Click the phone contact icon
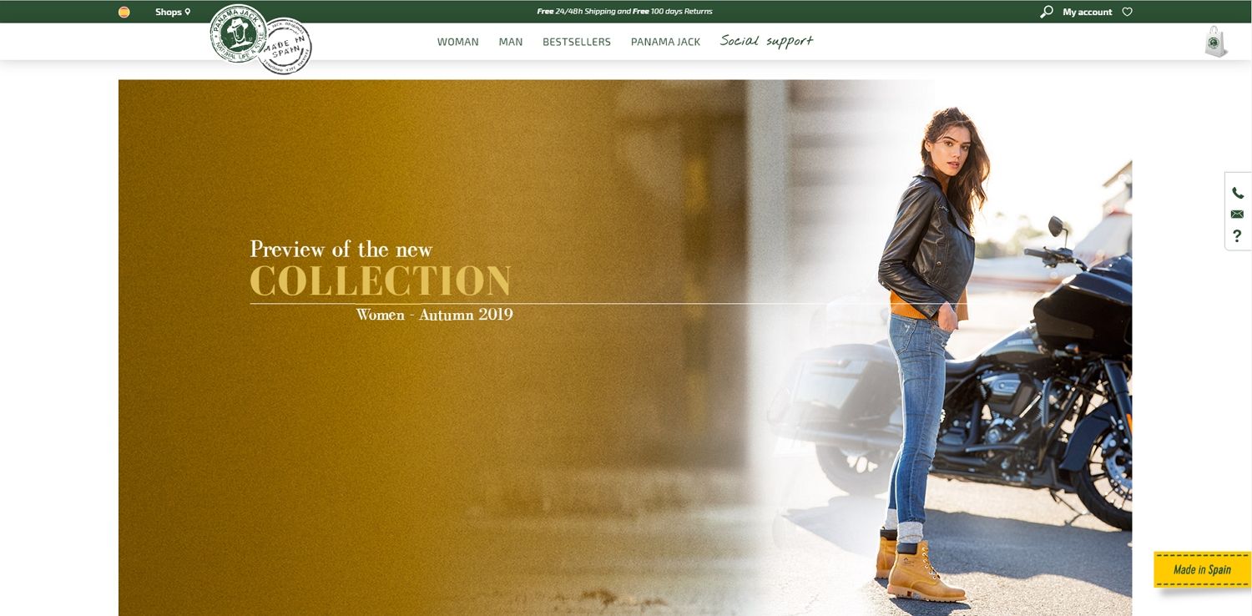The width and height of the screenshot is (1252, 616). [x=1238, y=193]
